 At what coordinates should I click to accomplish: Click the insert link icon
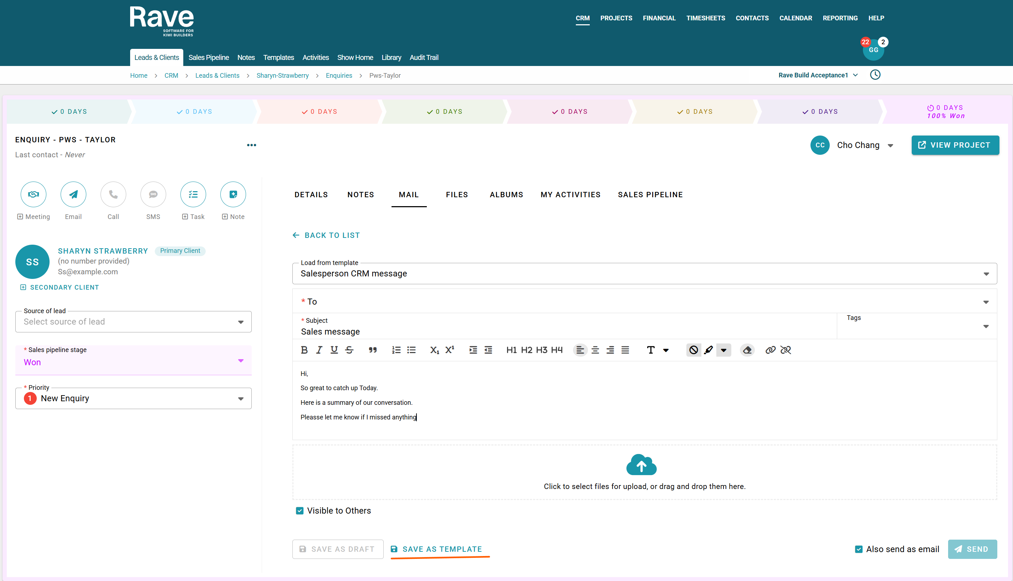point(770,350)
